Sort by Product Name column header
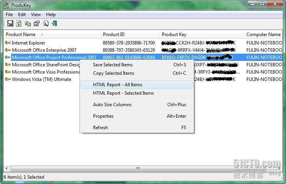 click(x=52, y=34)
